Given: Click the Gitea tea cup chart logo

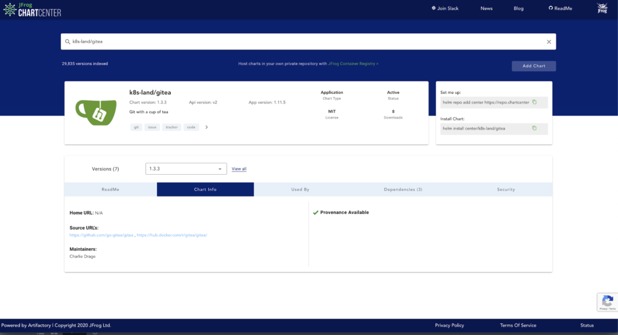Looking at the screenshot, I should pyautogui.click(x=95, y=111).
